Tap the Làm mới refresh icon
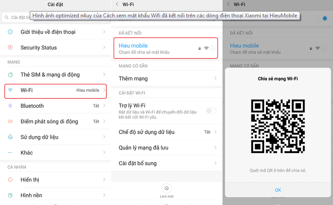Viewport: 333px width, 205px height. tap(166, 188)
